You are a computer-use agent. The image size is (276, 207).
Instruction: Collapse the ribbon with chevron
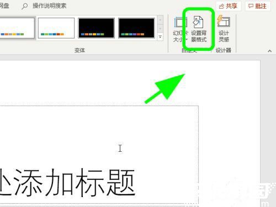[270, 51]
